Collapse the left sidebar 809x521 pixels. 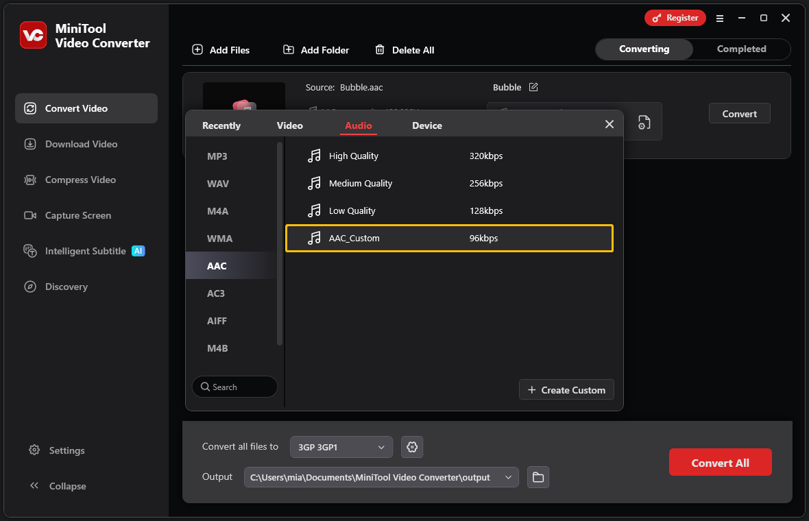(58, 486)
